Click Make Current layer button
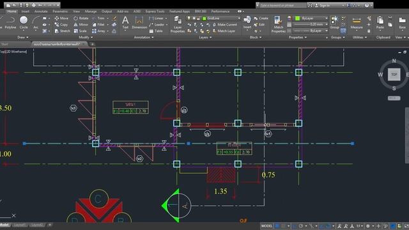This screenshot has height=230, width=409. (x=224, y=24)
